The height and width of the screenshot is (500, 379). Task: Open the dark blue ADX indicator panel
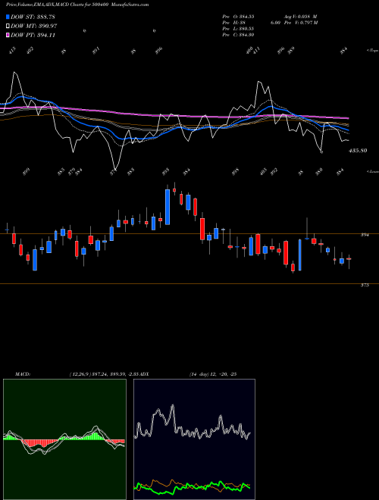194,439
